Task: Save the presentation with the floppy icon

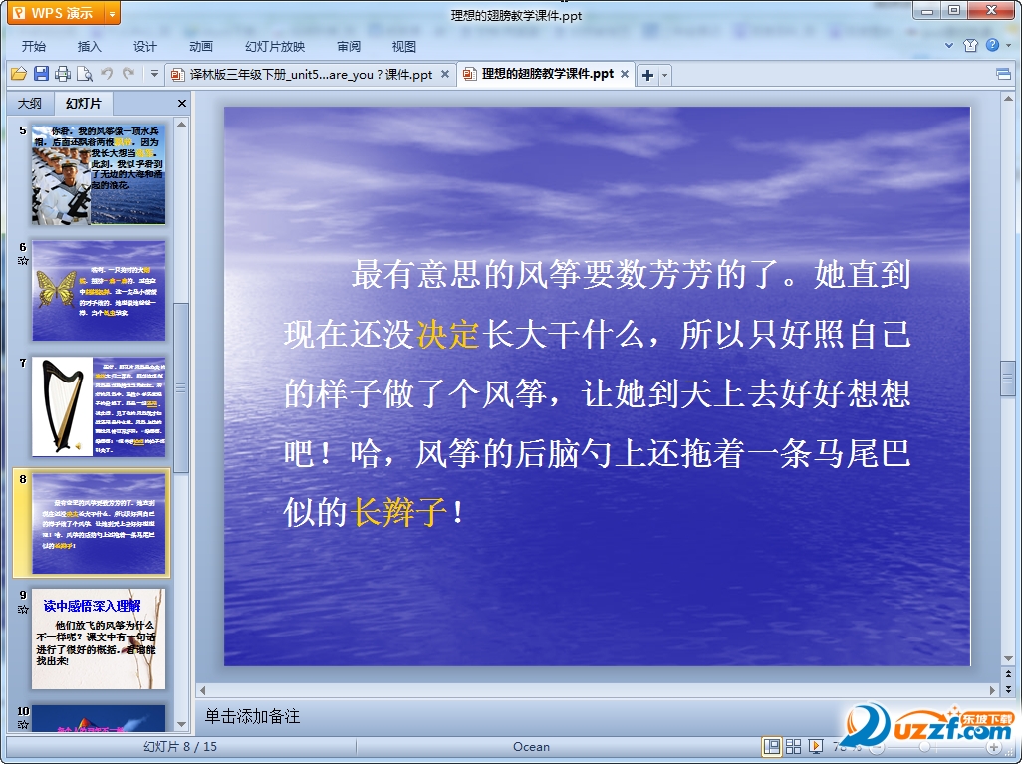Action: point(41,74)
